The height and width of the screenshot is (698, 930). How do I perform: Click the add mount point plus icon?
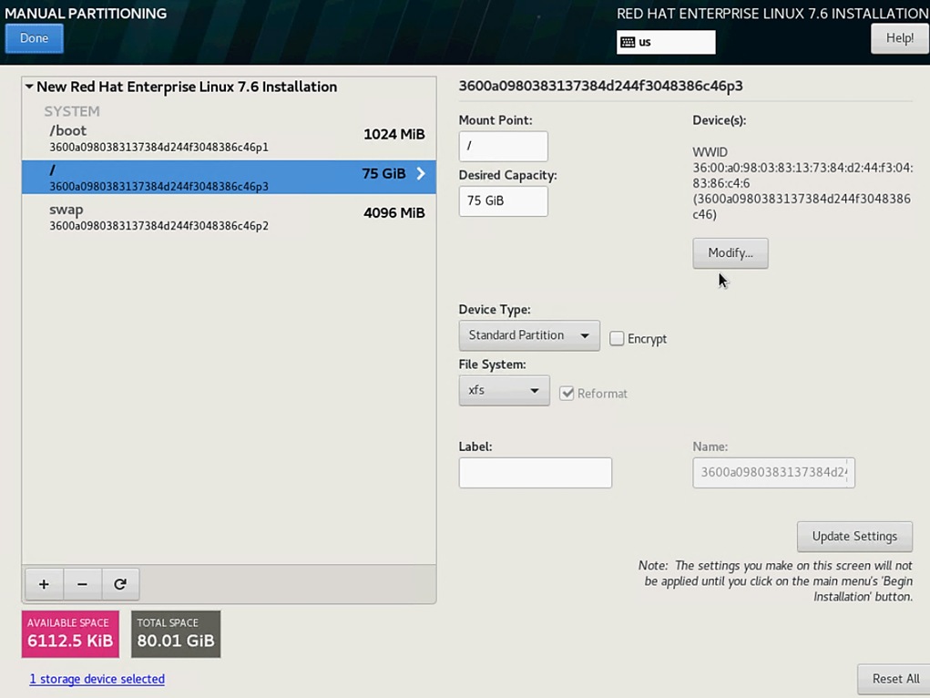click(x=44, y=584)
